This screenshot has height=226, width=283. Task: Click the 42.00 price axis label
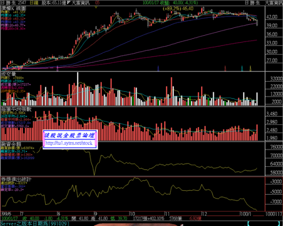[272, 17]
